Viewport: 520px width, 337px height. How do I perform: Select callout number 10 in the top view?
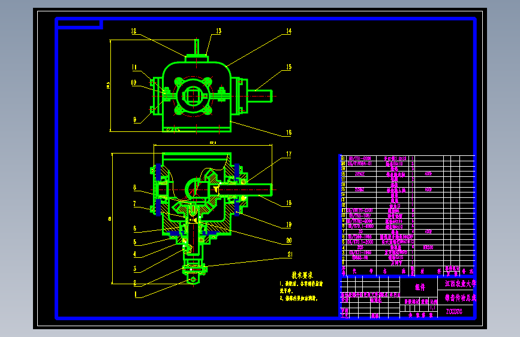coord(134,82)
